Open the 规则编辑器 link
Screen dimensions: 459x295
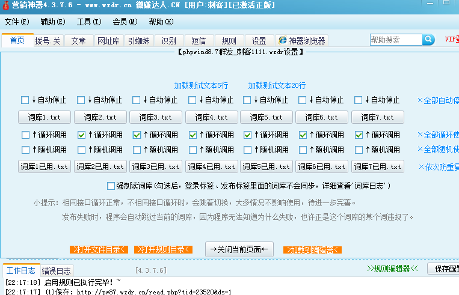click(x=393, y=269)
